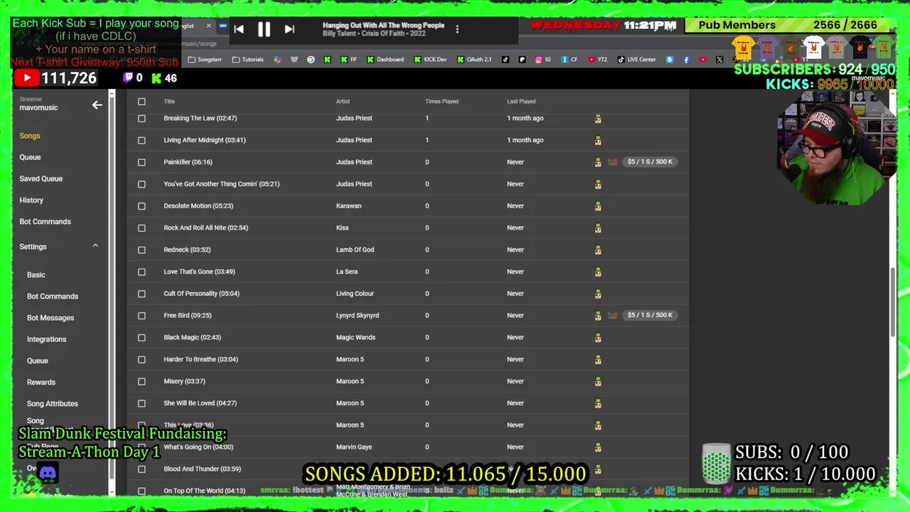Image resolution: width=910 pixels, height=512 pixels.
Task: Check the Misery row checkbox
Action: [141, 381]
